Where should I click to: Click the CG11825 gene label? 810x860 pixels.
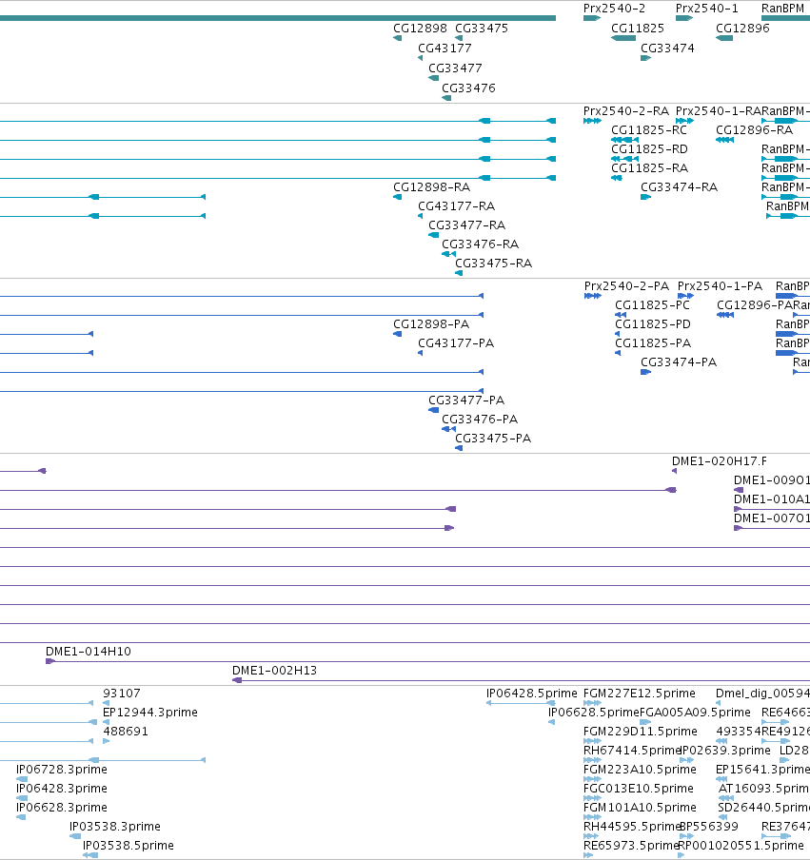(x=638, y=28)
